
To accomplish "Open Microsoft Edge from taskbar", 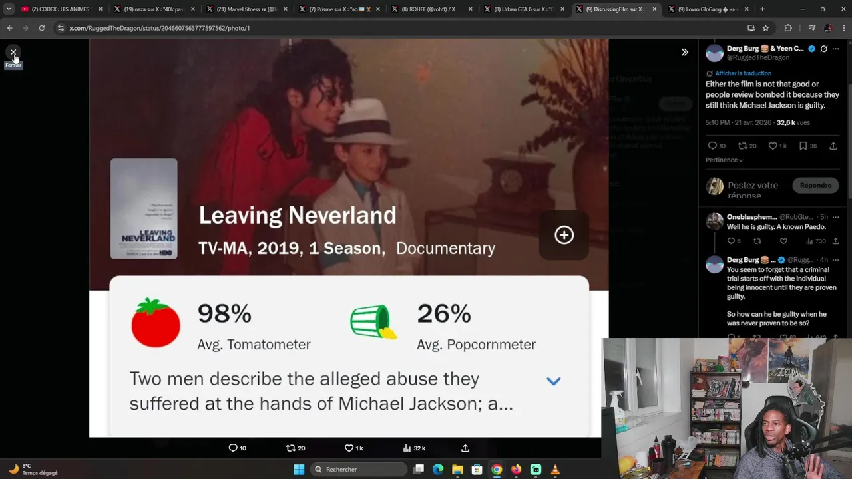I will coord(438,470).
